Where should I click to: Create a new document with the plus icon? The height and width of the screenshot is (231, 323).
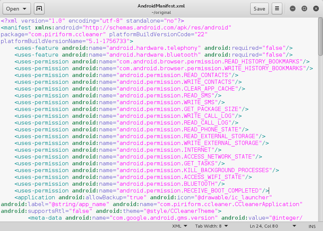(39, 9)
